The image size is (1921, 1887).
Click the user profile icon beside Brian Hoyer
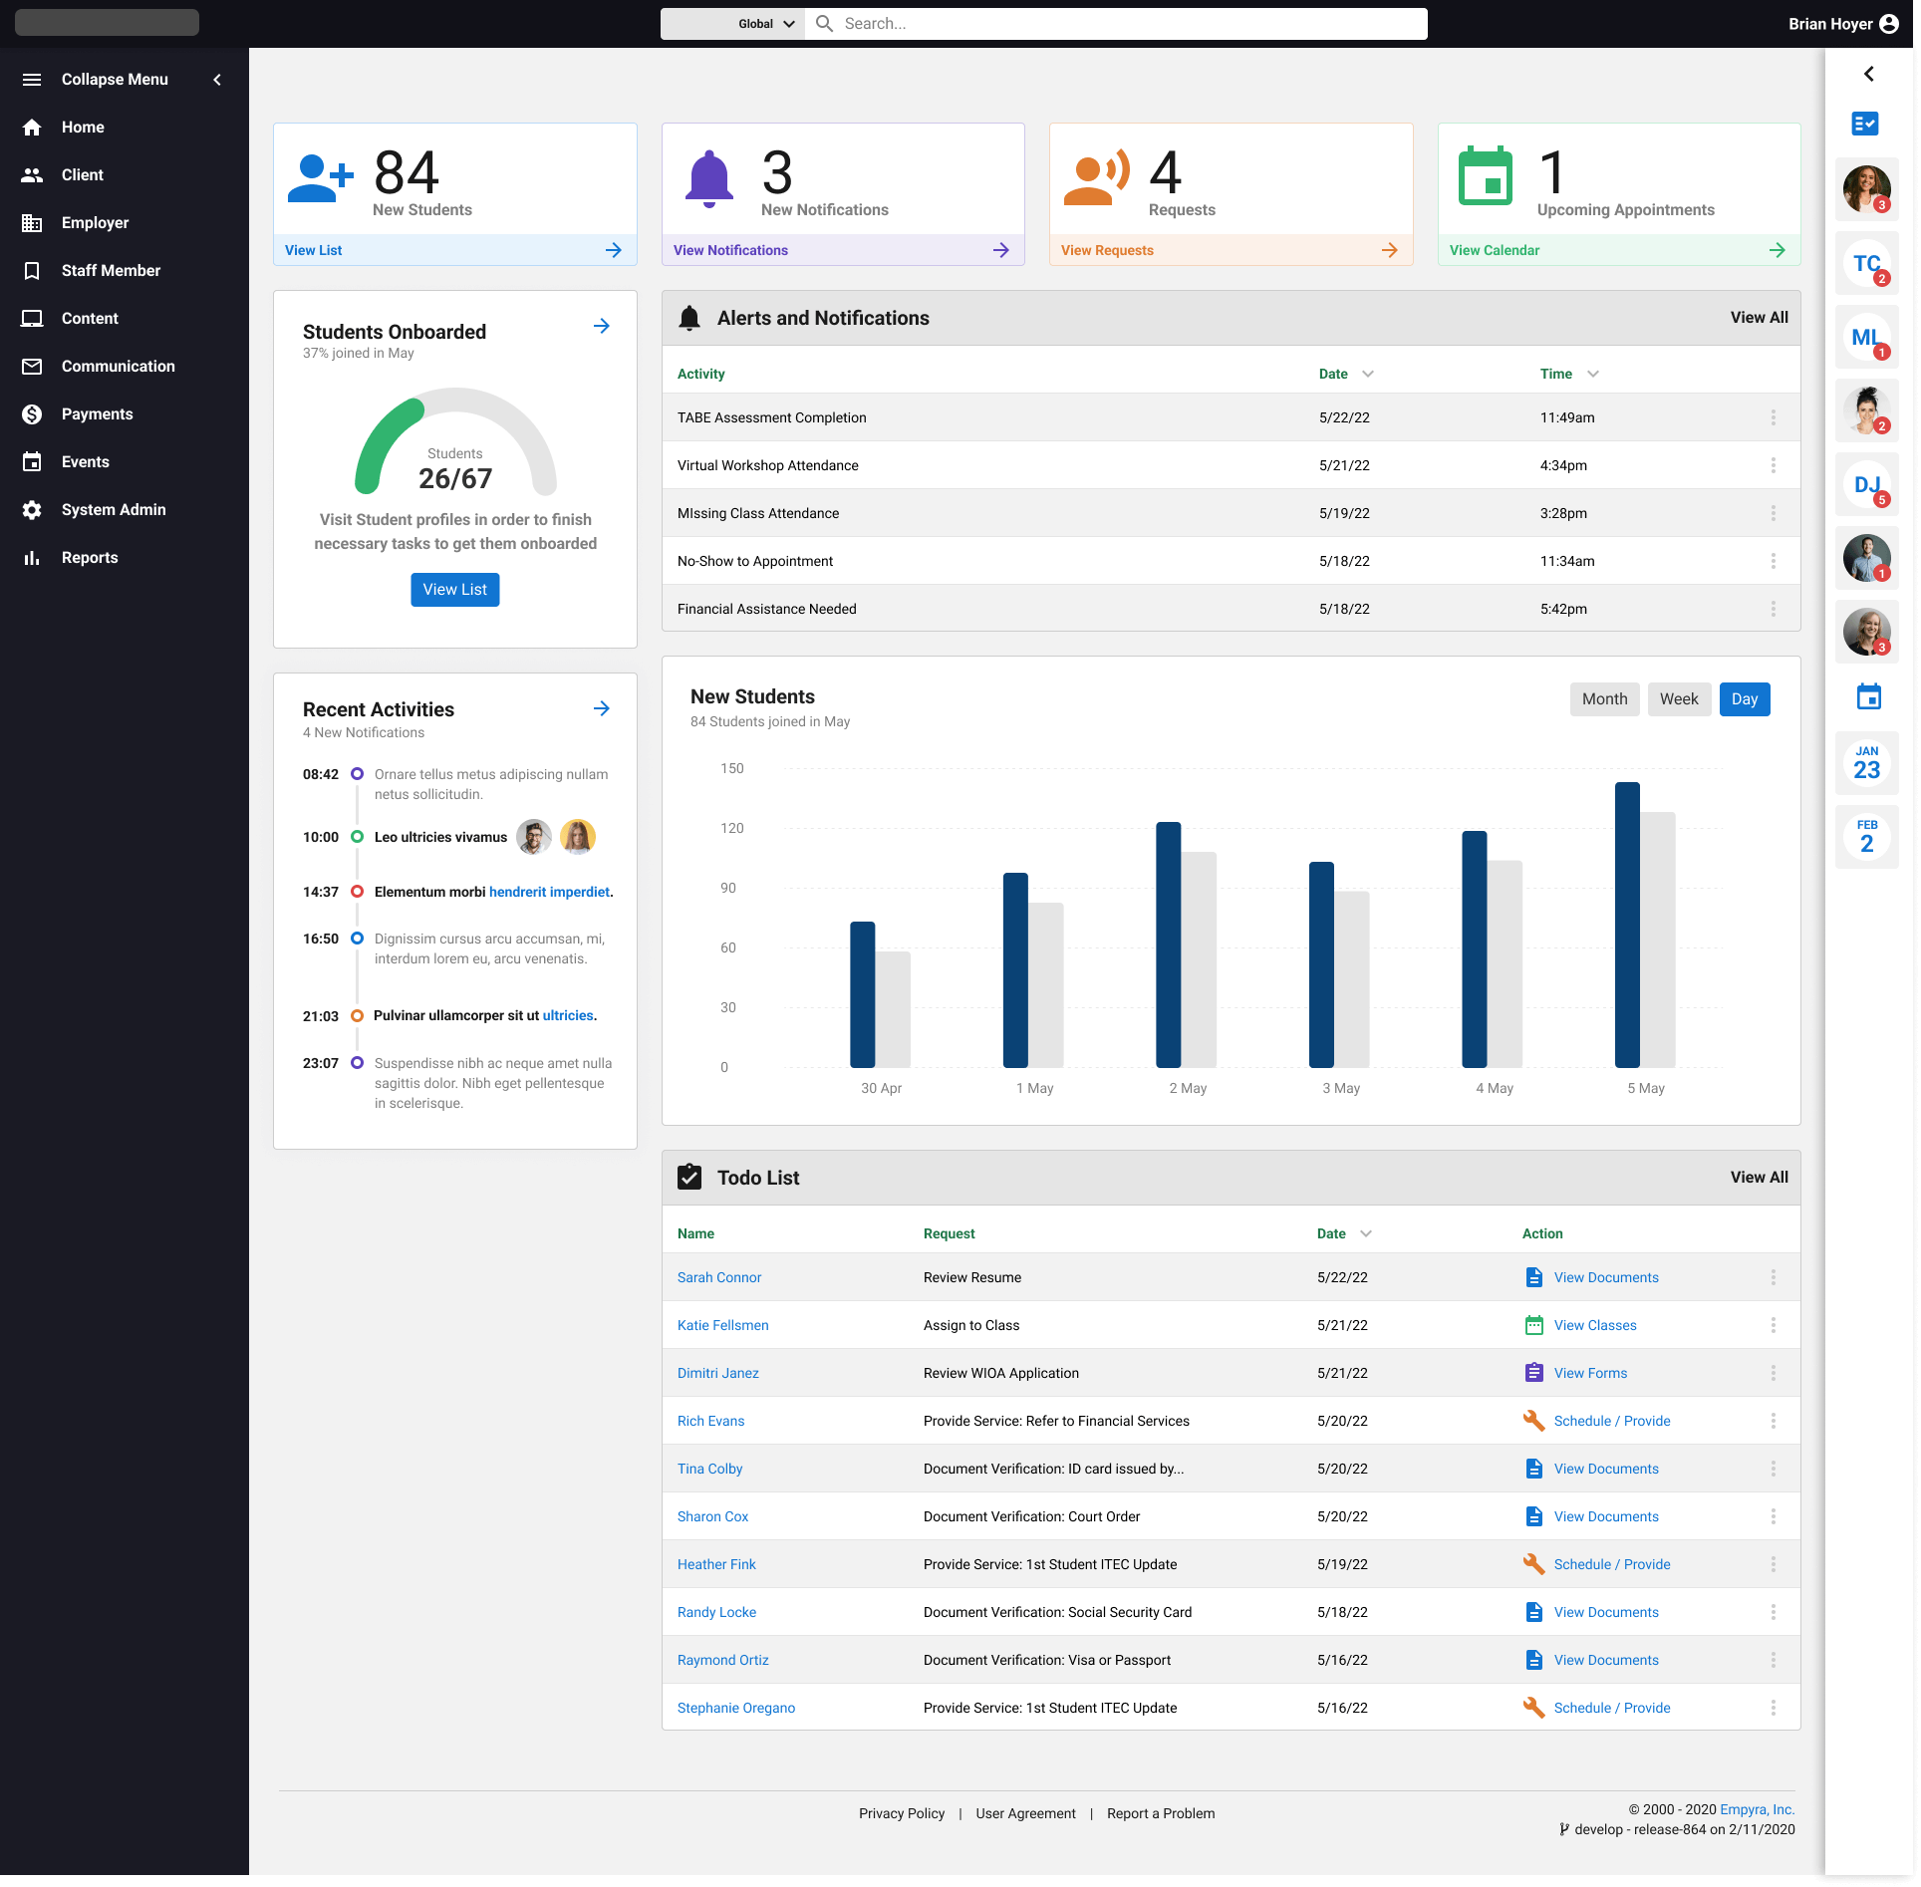click(x=1889, y=24)
